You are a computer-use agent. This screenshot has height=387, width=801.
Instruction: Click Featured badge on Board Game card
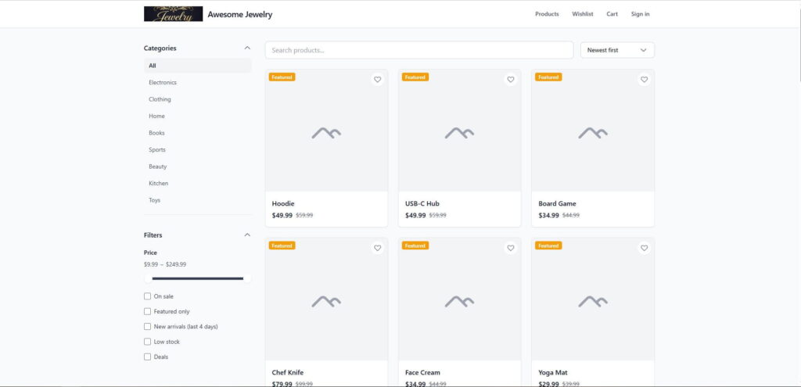click(548, 77)
